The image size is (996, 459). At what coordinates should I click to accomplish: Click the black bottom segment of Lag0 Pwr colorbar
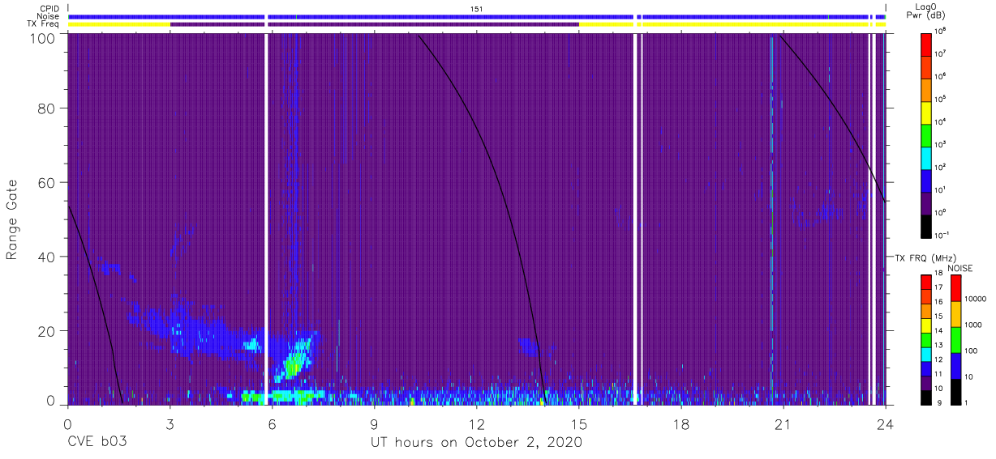pyautogui.click(x=925, y=226)
